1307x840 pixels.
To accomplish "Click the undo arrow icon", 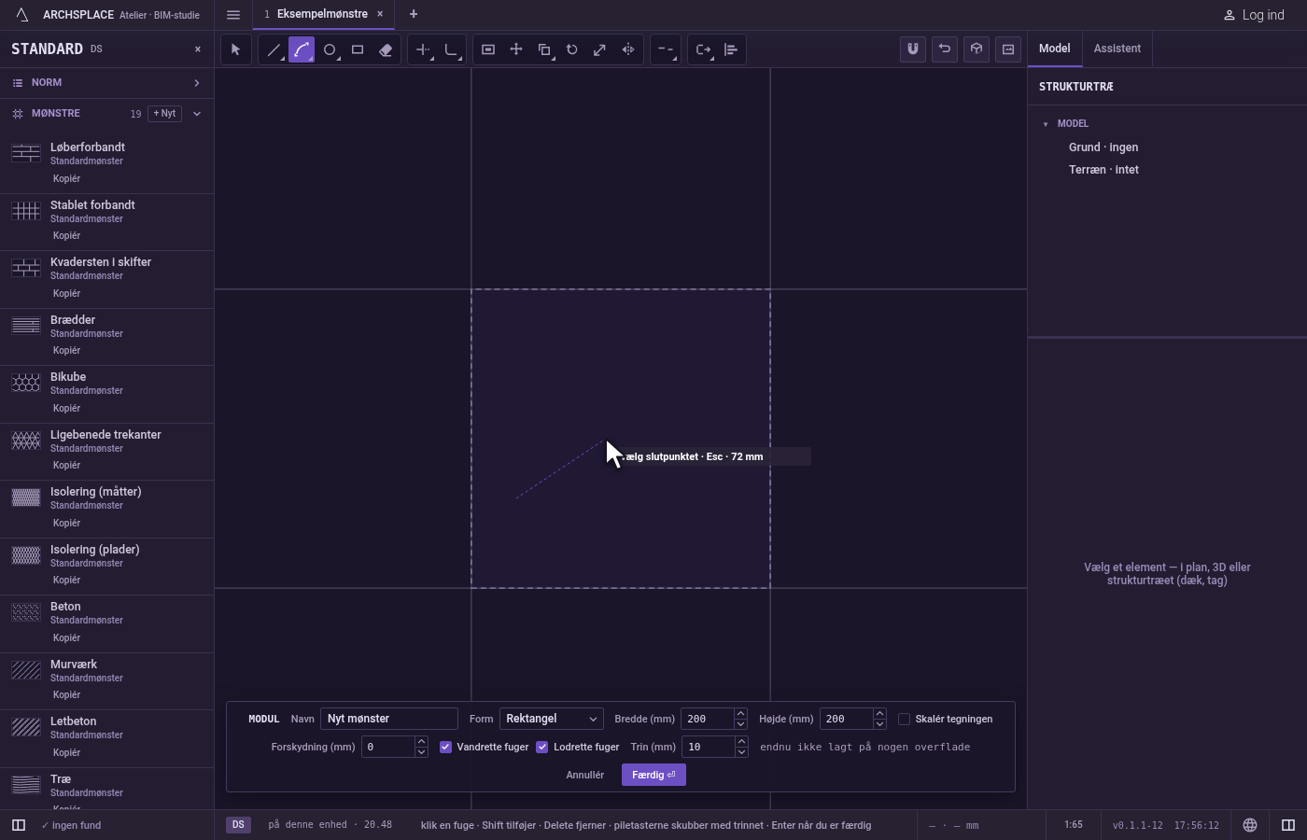I will [x=945, y=49].
